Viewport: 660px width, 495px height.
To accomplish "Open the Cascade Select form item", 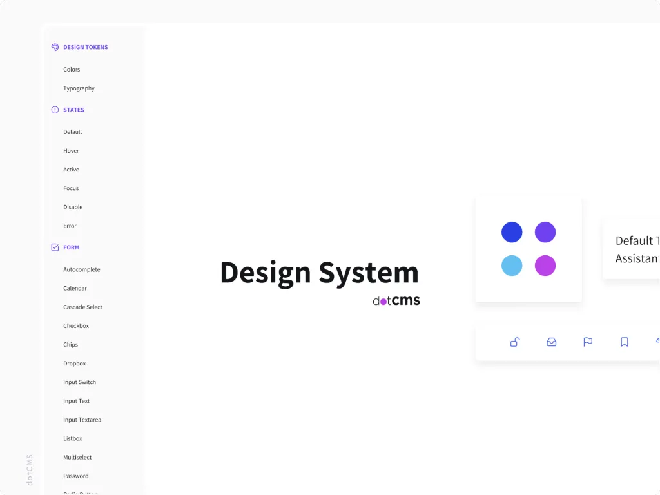I will tap(82, 307).
